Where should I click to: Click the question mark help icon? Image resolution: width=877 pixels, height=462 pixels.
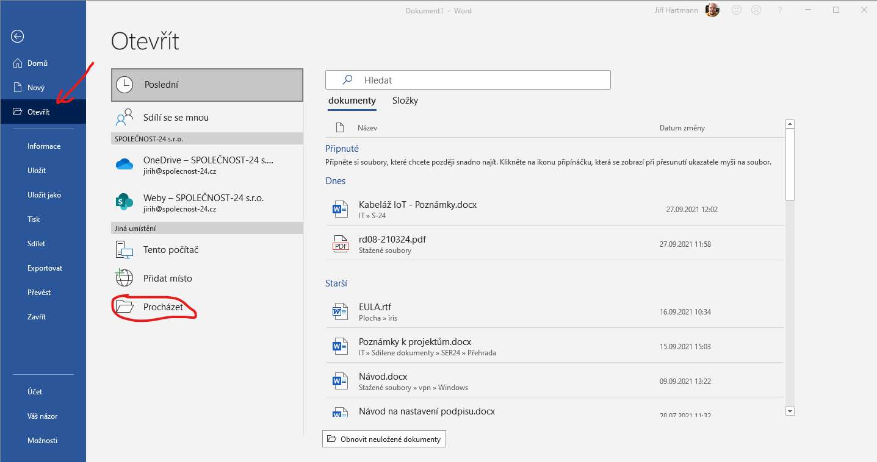tap(780, 10)
